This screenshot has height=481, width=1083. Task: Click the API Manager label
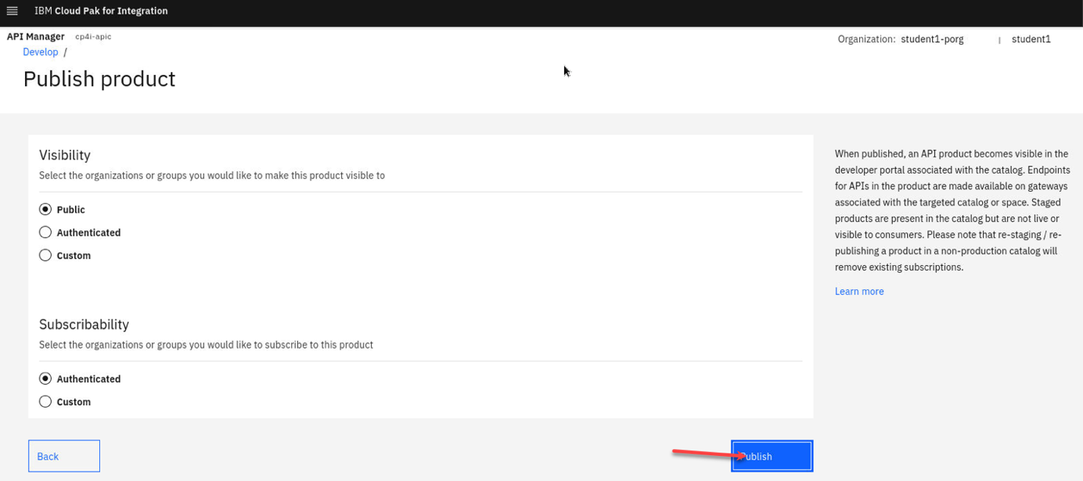(x=35, y=37)
